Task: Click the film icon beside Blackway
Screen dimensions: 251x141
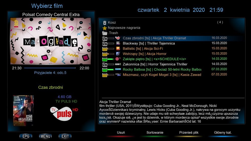Action: [105, 44]
